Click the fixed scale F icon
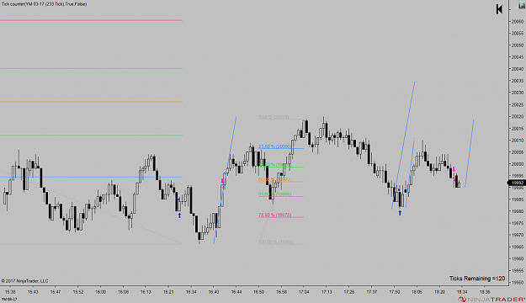The width and height of the screenshot is (526, 303). pos(522,5)
